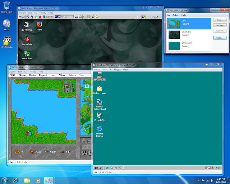Open Action menu in OS2 Warp VM window

[22, 13]
